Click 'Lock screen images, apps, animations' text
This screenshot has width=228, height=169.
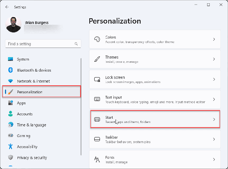[133, 82]
